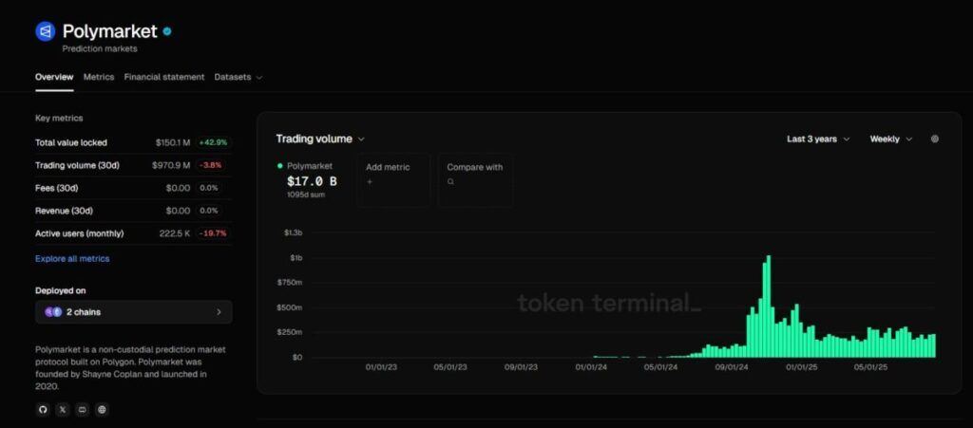Open the GitHub link icon
This screenshot has width=973, height=428.
tap(43, 409)
